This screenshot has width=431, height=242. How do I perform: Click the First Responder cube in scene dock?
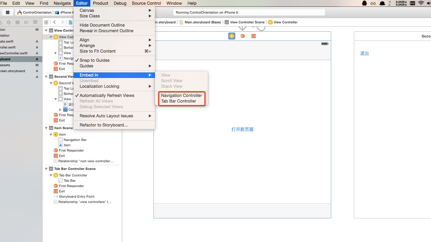(243, 36)
